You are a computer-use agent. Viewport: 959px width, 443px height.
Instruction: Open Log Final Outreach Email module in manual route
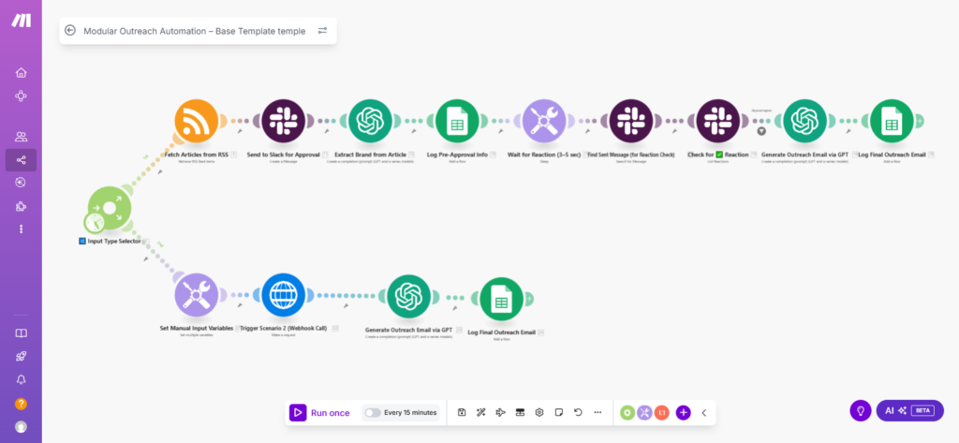pos(502,299)
